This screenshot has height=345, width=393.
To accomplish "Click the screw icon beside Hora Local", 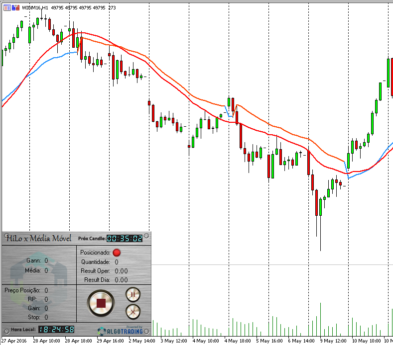I will (x=7, y=331).
